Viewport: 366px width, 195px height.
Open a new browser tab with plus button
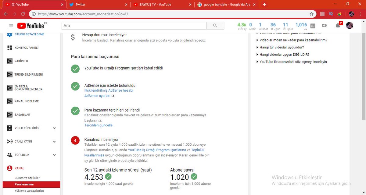(x=264, y=5)
